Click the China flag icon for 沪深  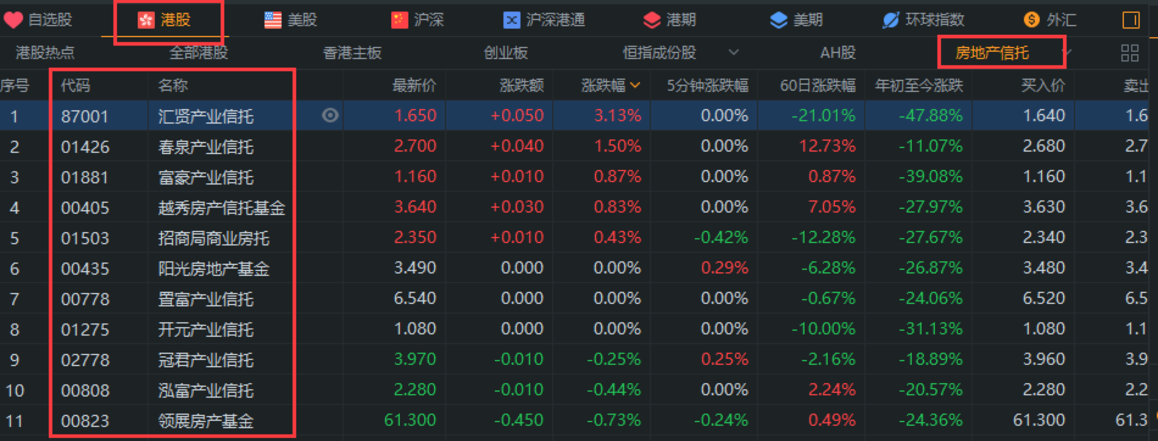pyautogui.click(x=399, y=20)
